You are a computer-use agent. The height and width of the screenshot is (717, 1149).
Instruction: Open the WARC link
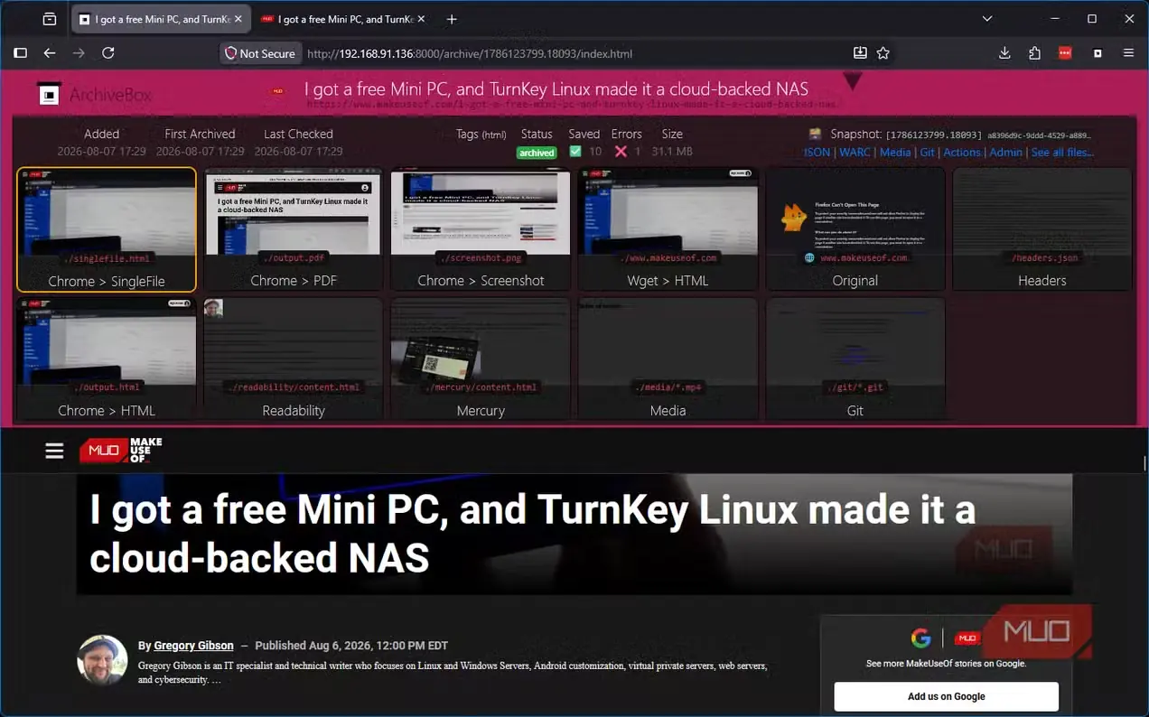point(855,152)
